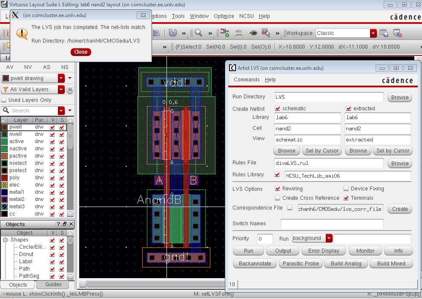
Task: Hide visibility of the nwell layer
Action: tap(52, 135)
